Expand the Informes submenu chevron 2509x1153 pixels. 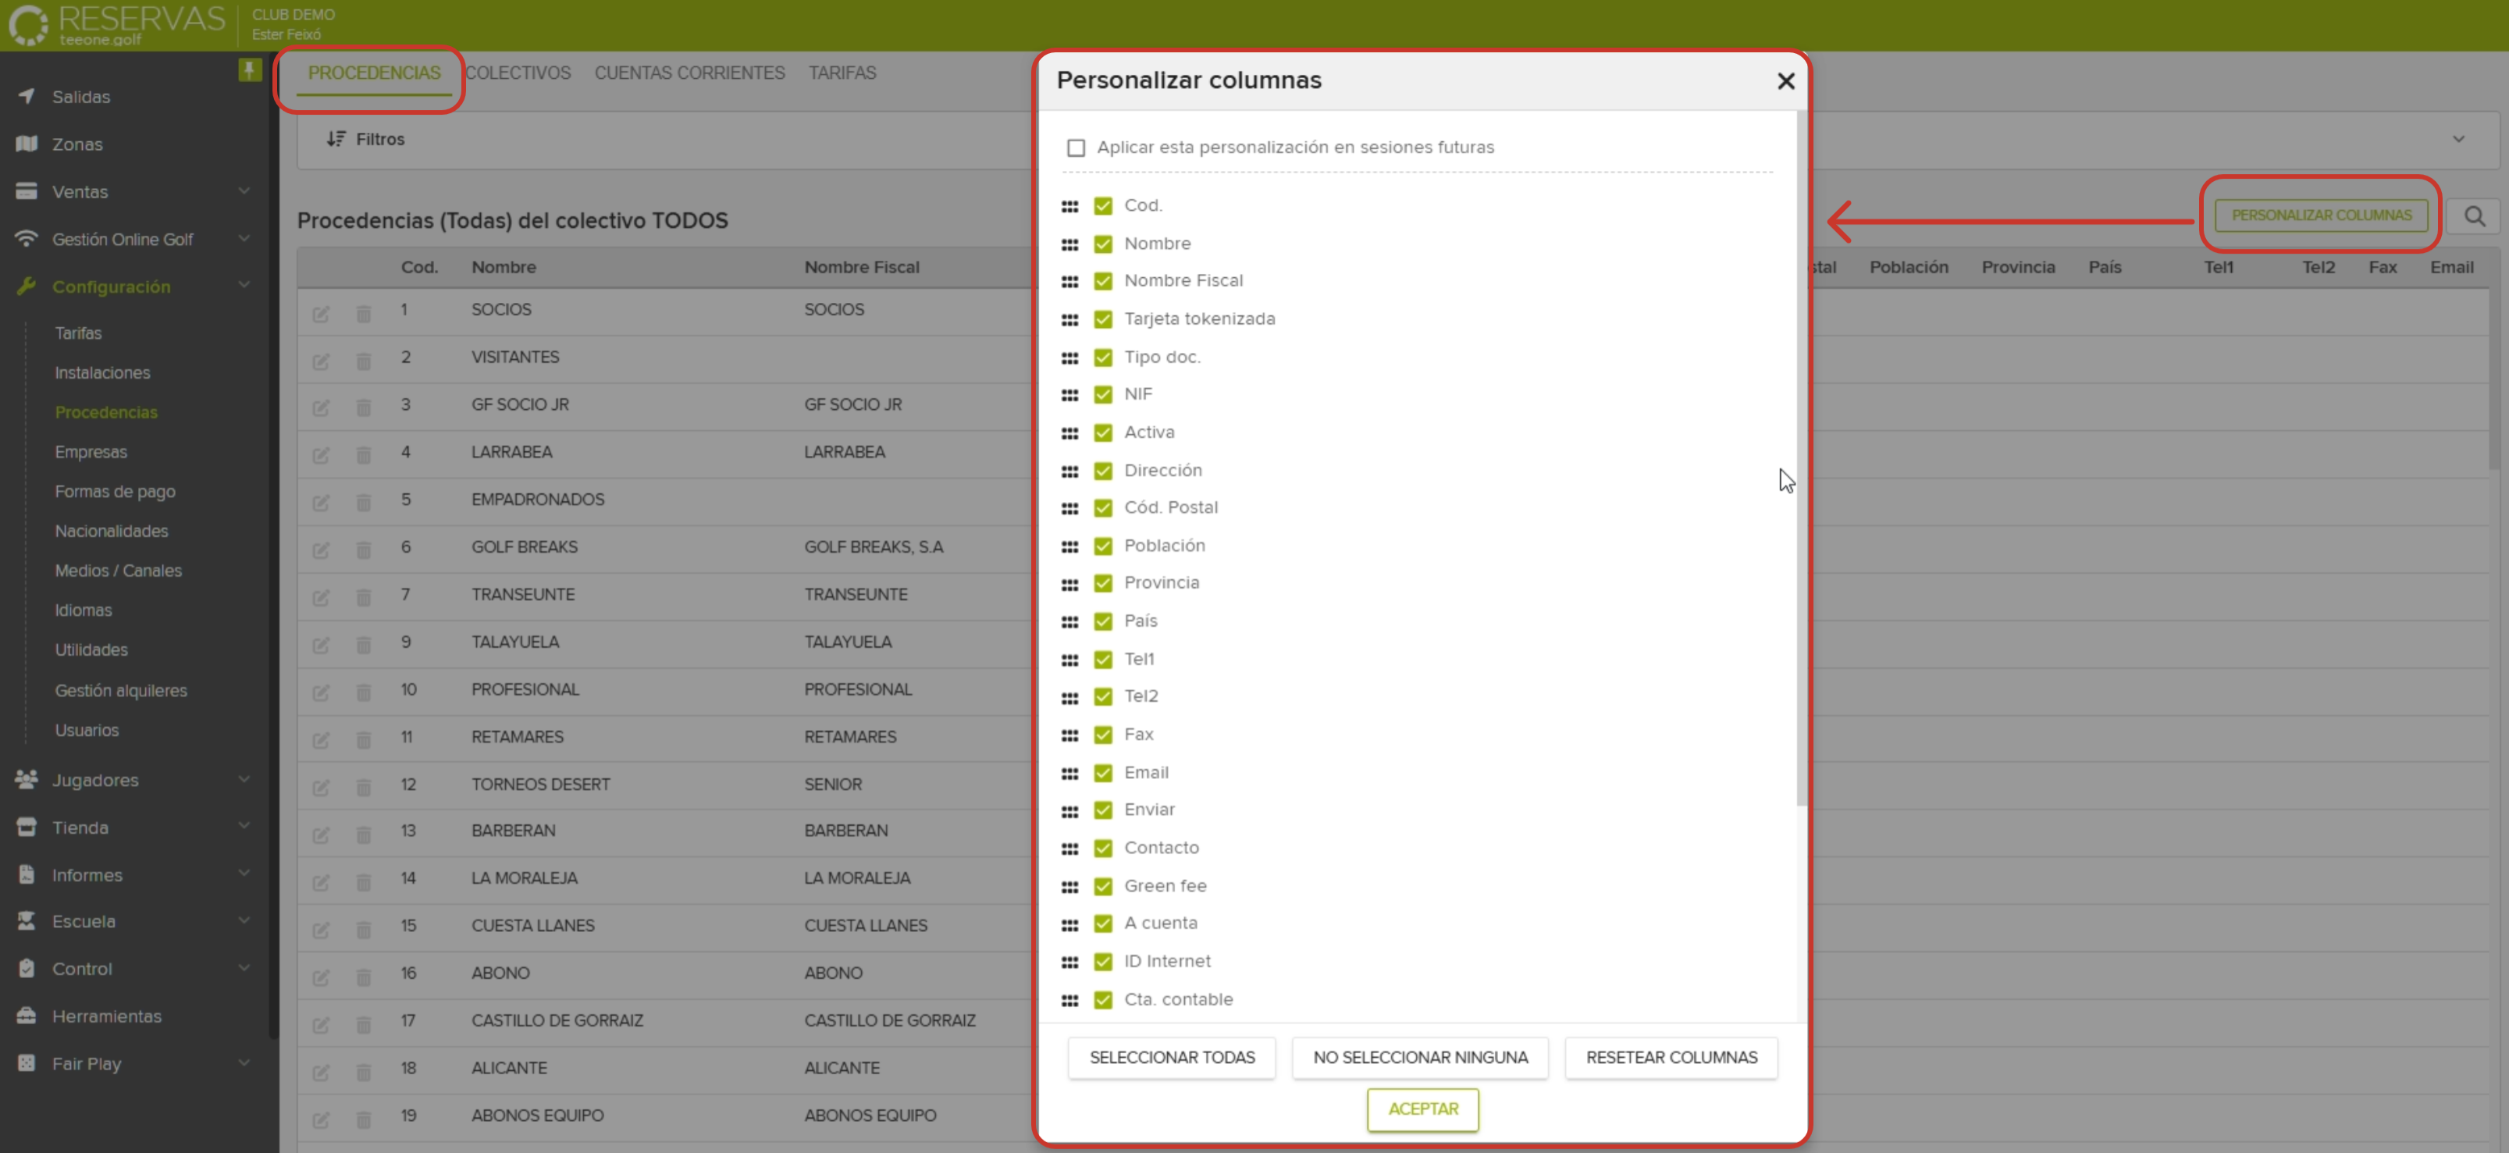[244, 873]
